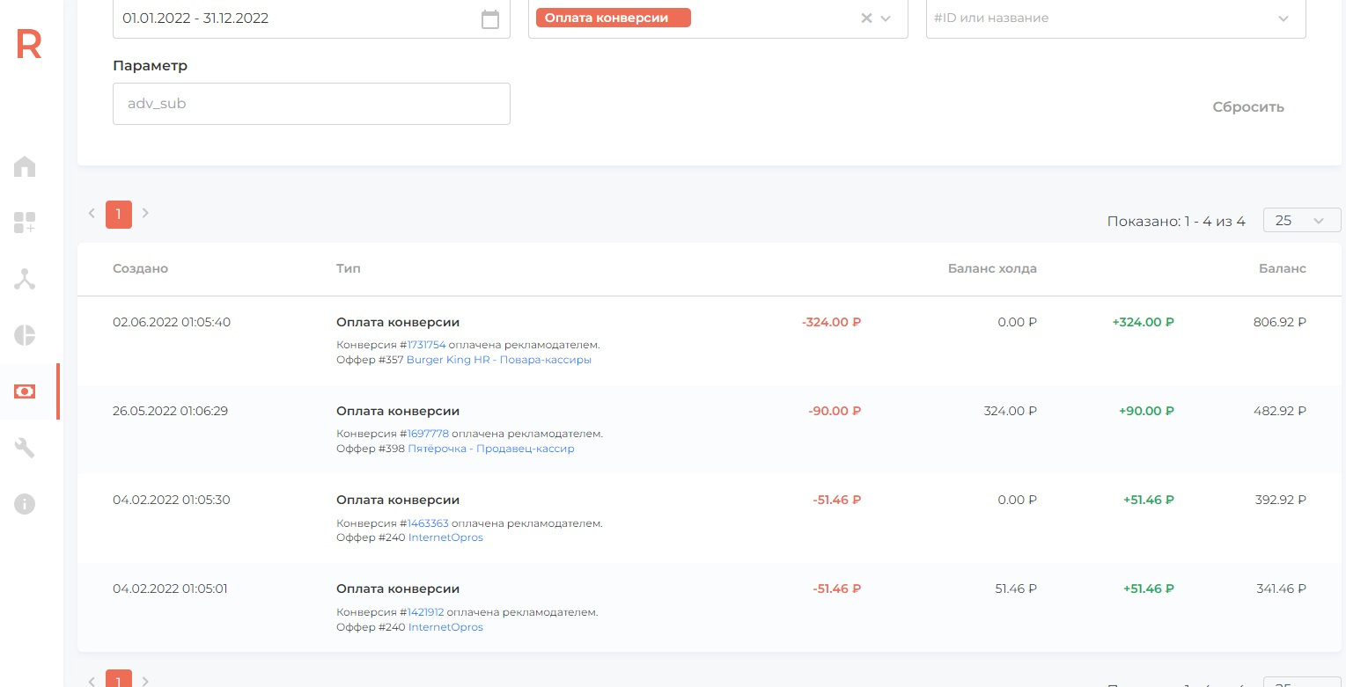Click the Сбросить reset button
Screen dimensions: 1346x687
[x=1248, y=107]
